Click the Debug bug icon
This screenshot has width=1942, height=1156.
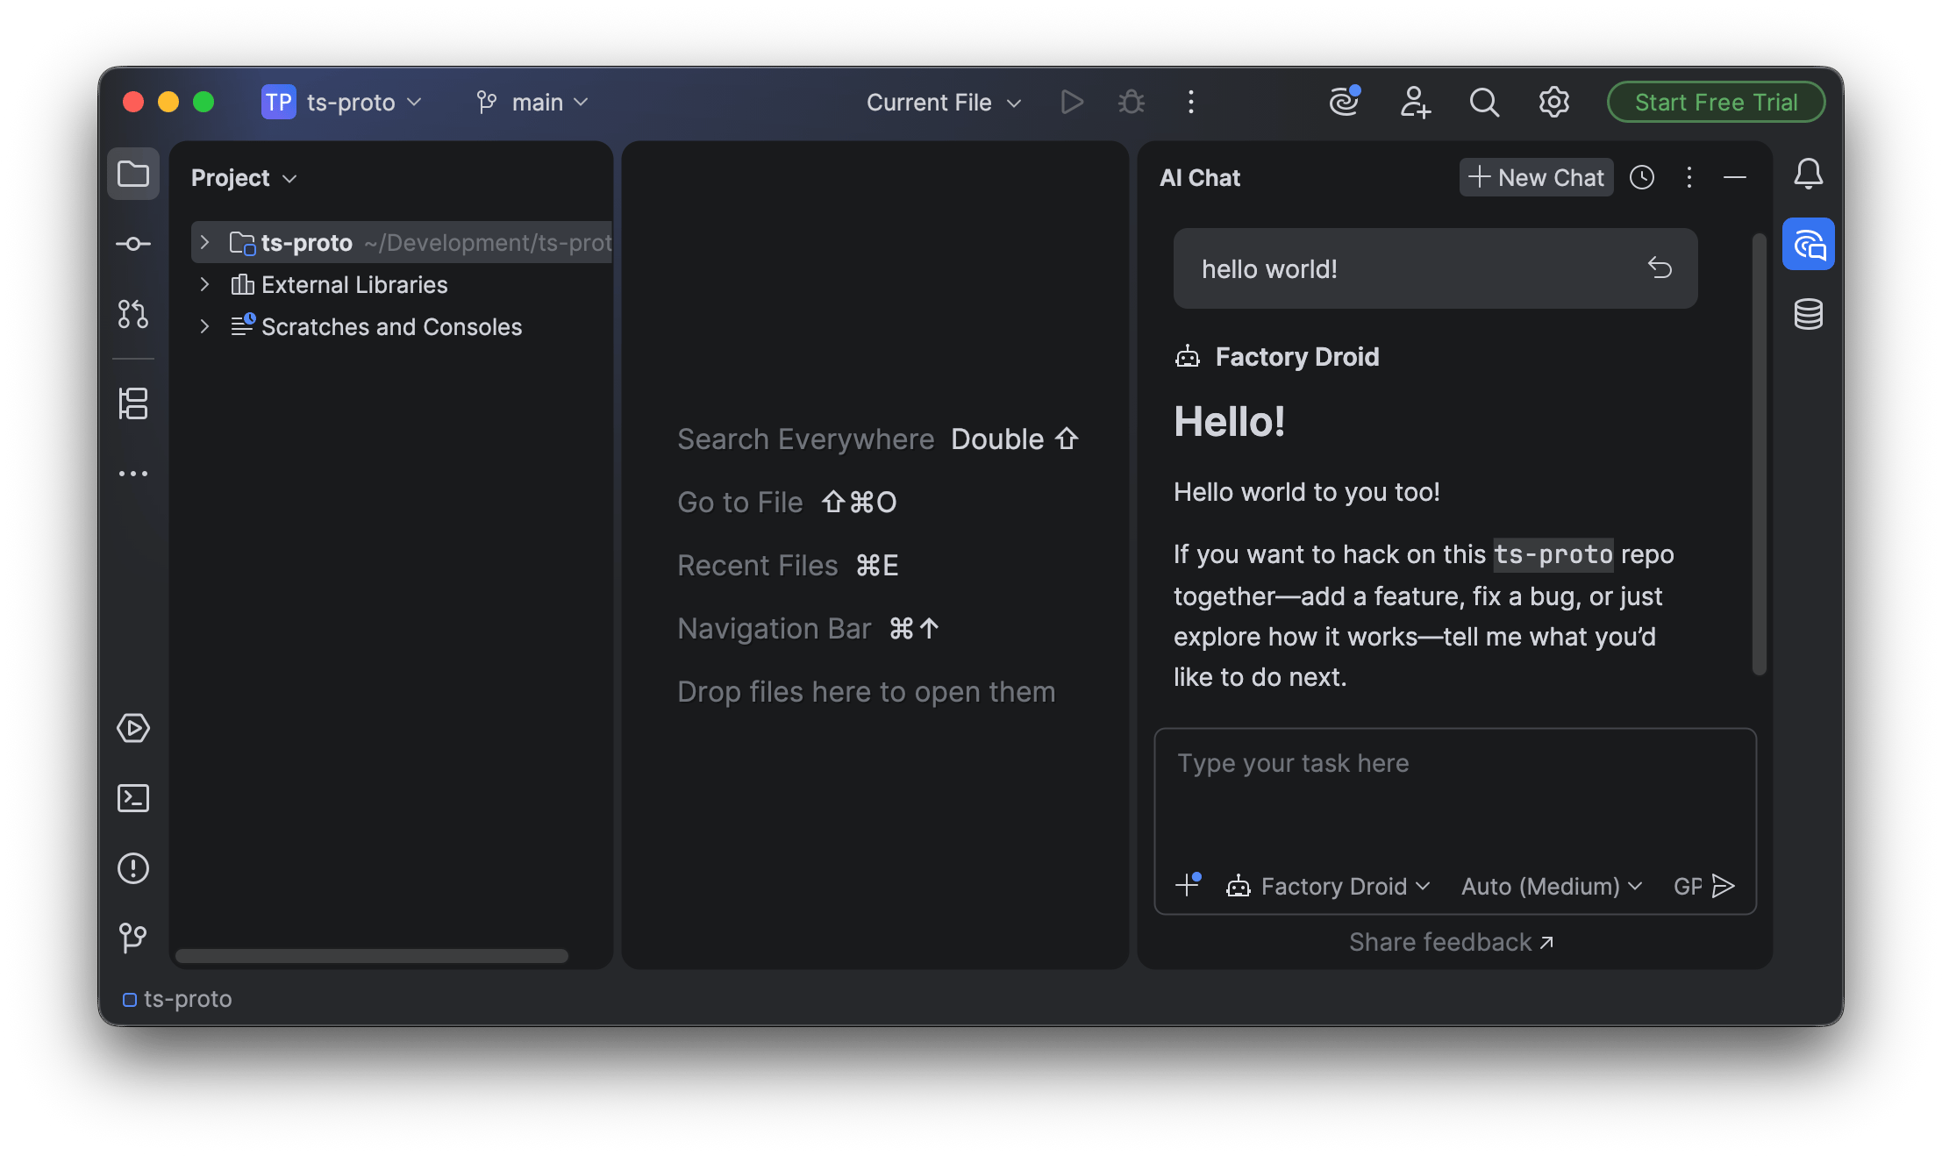pyautogui.click(x=1132, y=103)
